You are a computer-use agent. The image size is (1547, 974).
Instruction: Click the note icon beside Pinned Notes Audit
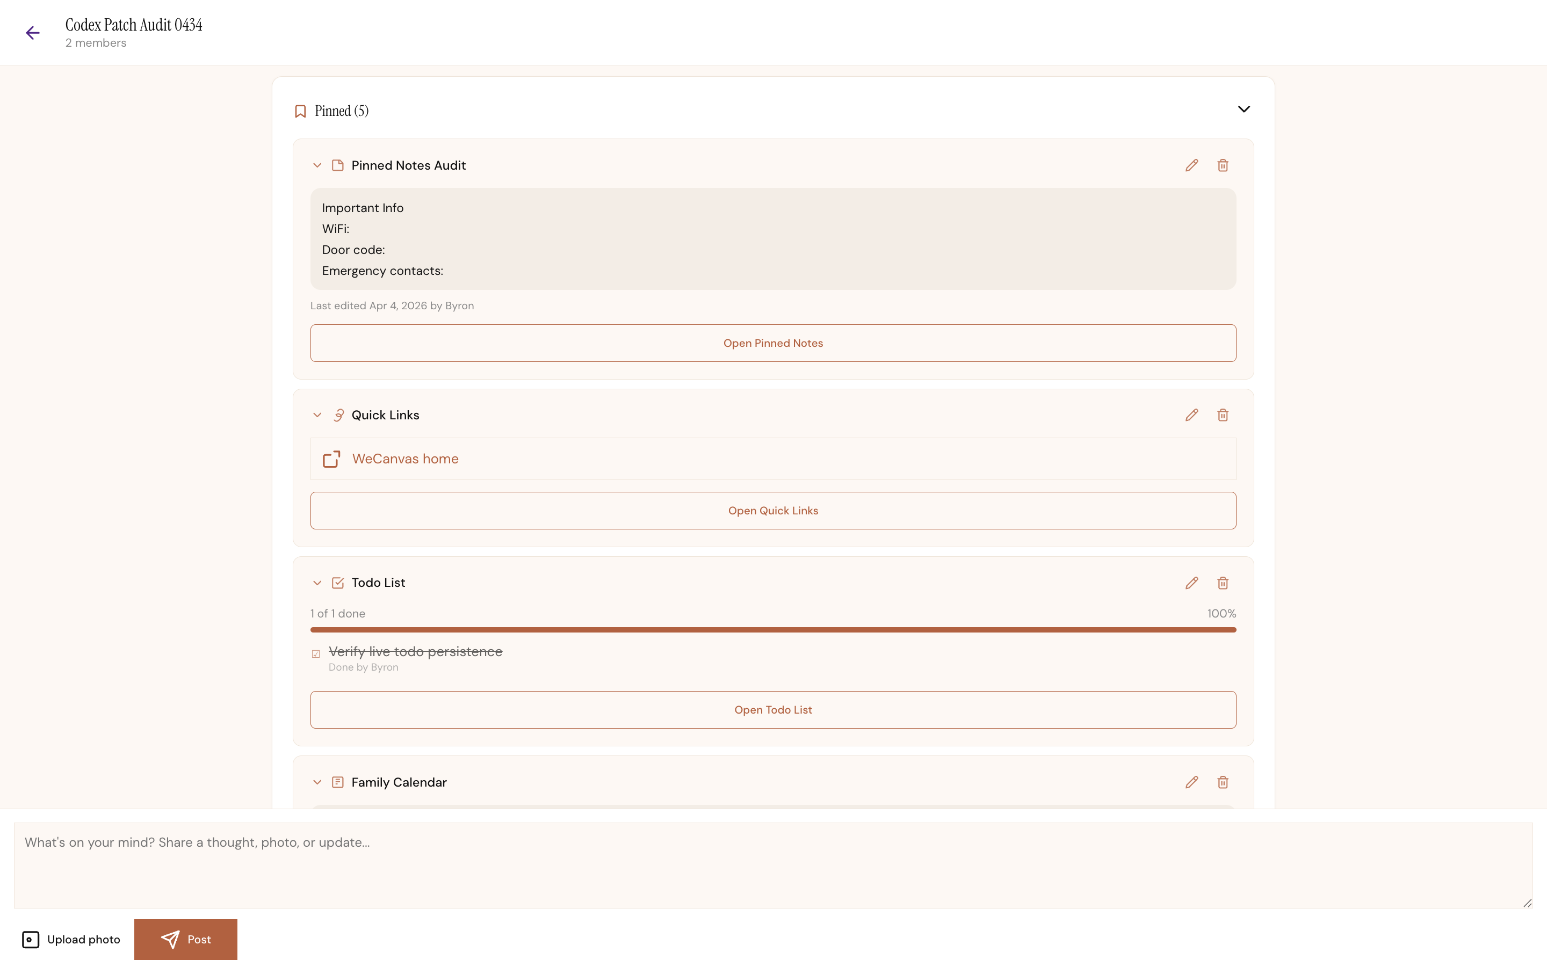(338, 165)
